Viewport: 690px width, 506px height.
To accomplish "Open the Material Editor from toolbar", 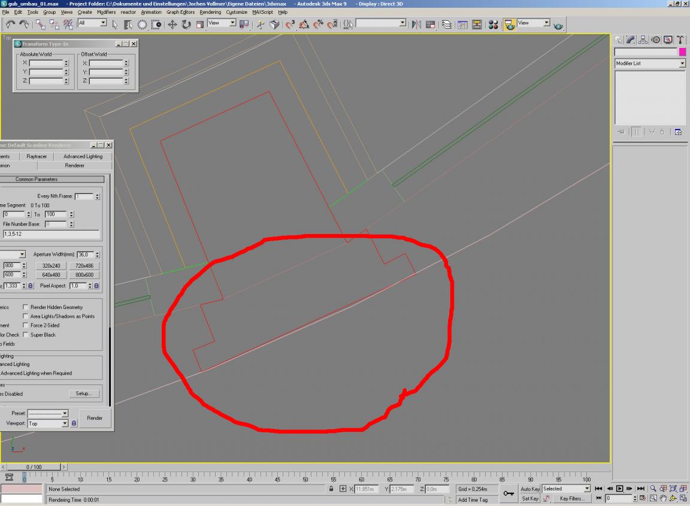I will coord(493,24).
